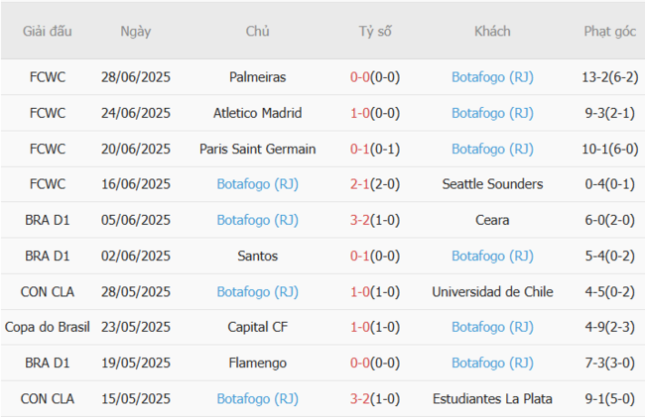Select the 28/06/2025 match date
This screenshot has height=417, width=645.
136,76
